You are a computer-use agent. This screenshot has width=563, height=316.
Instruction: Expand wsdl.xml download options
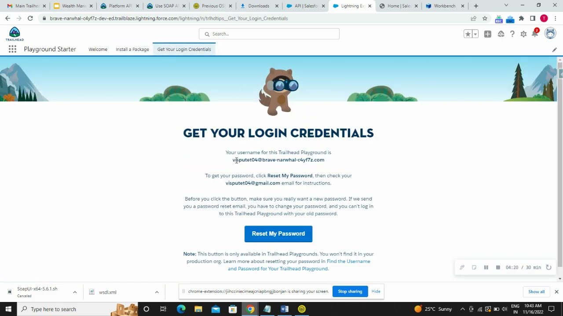pyautogui.click(x=157, y=292)
